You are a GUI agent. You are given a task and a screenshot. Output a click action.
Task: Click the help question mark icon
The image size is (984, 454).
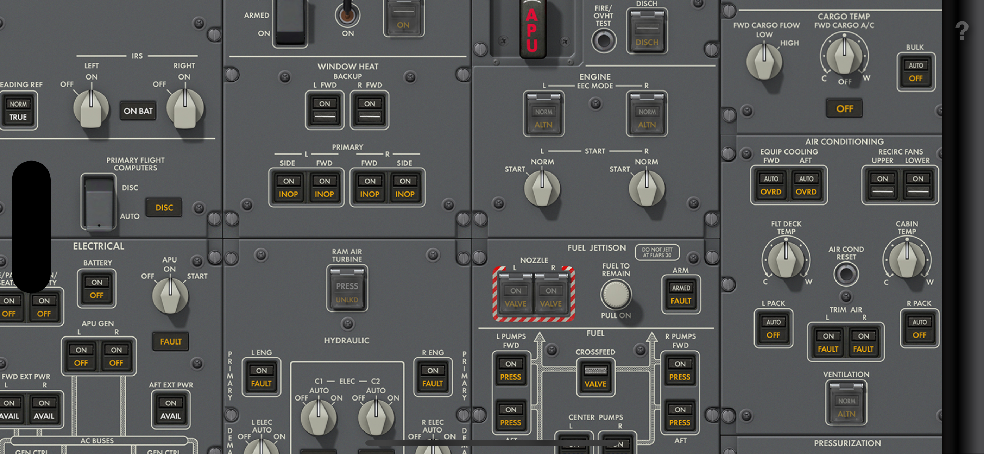[962, 31]
